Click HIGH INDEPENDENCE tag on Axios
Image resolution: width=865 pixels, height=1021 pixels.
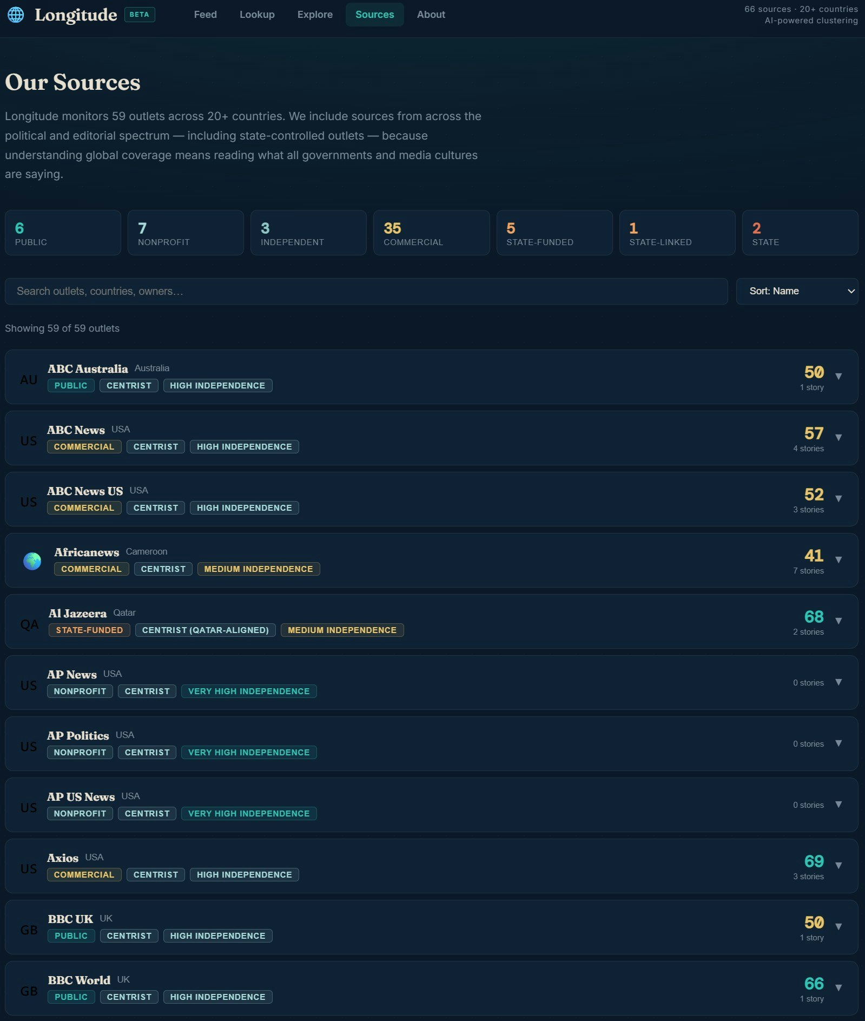245,874
